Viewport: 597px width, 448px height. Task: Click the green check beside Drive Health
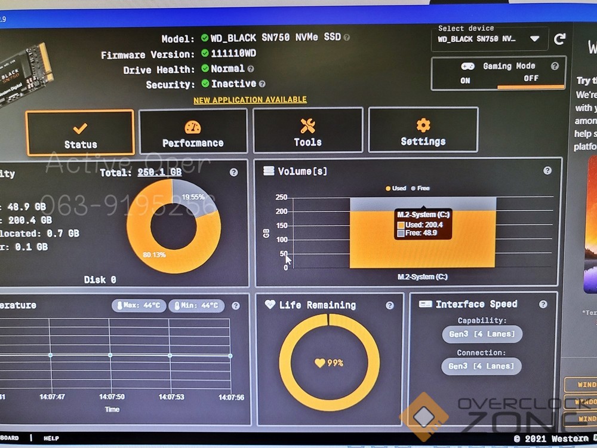[205, 68]
